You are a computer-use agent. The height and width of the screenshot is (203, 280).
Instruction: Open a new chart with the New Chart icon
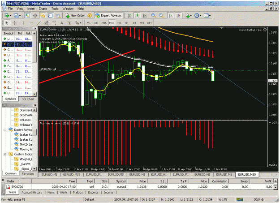point(6,16)
